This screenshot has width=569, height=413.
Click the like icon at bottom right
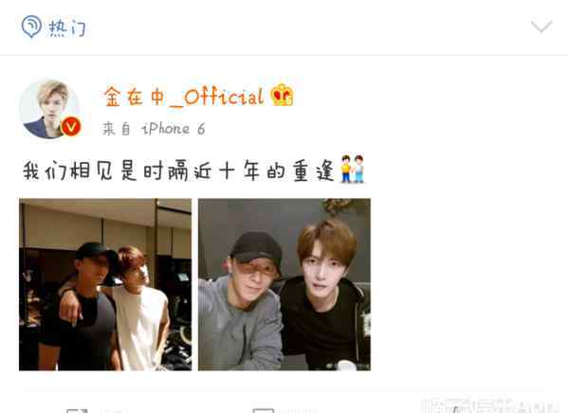pyautogui.click(x=454, y=410)
